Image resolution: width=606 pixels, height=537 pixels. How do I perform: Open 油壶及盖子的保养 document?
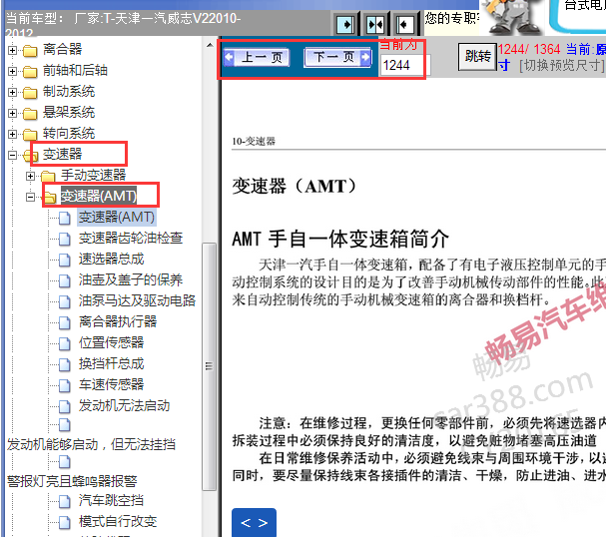pos(131,279)
